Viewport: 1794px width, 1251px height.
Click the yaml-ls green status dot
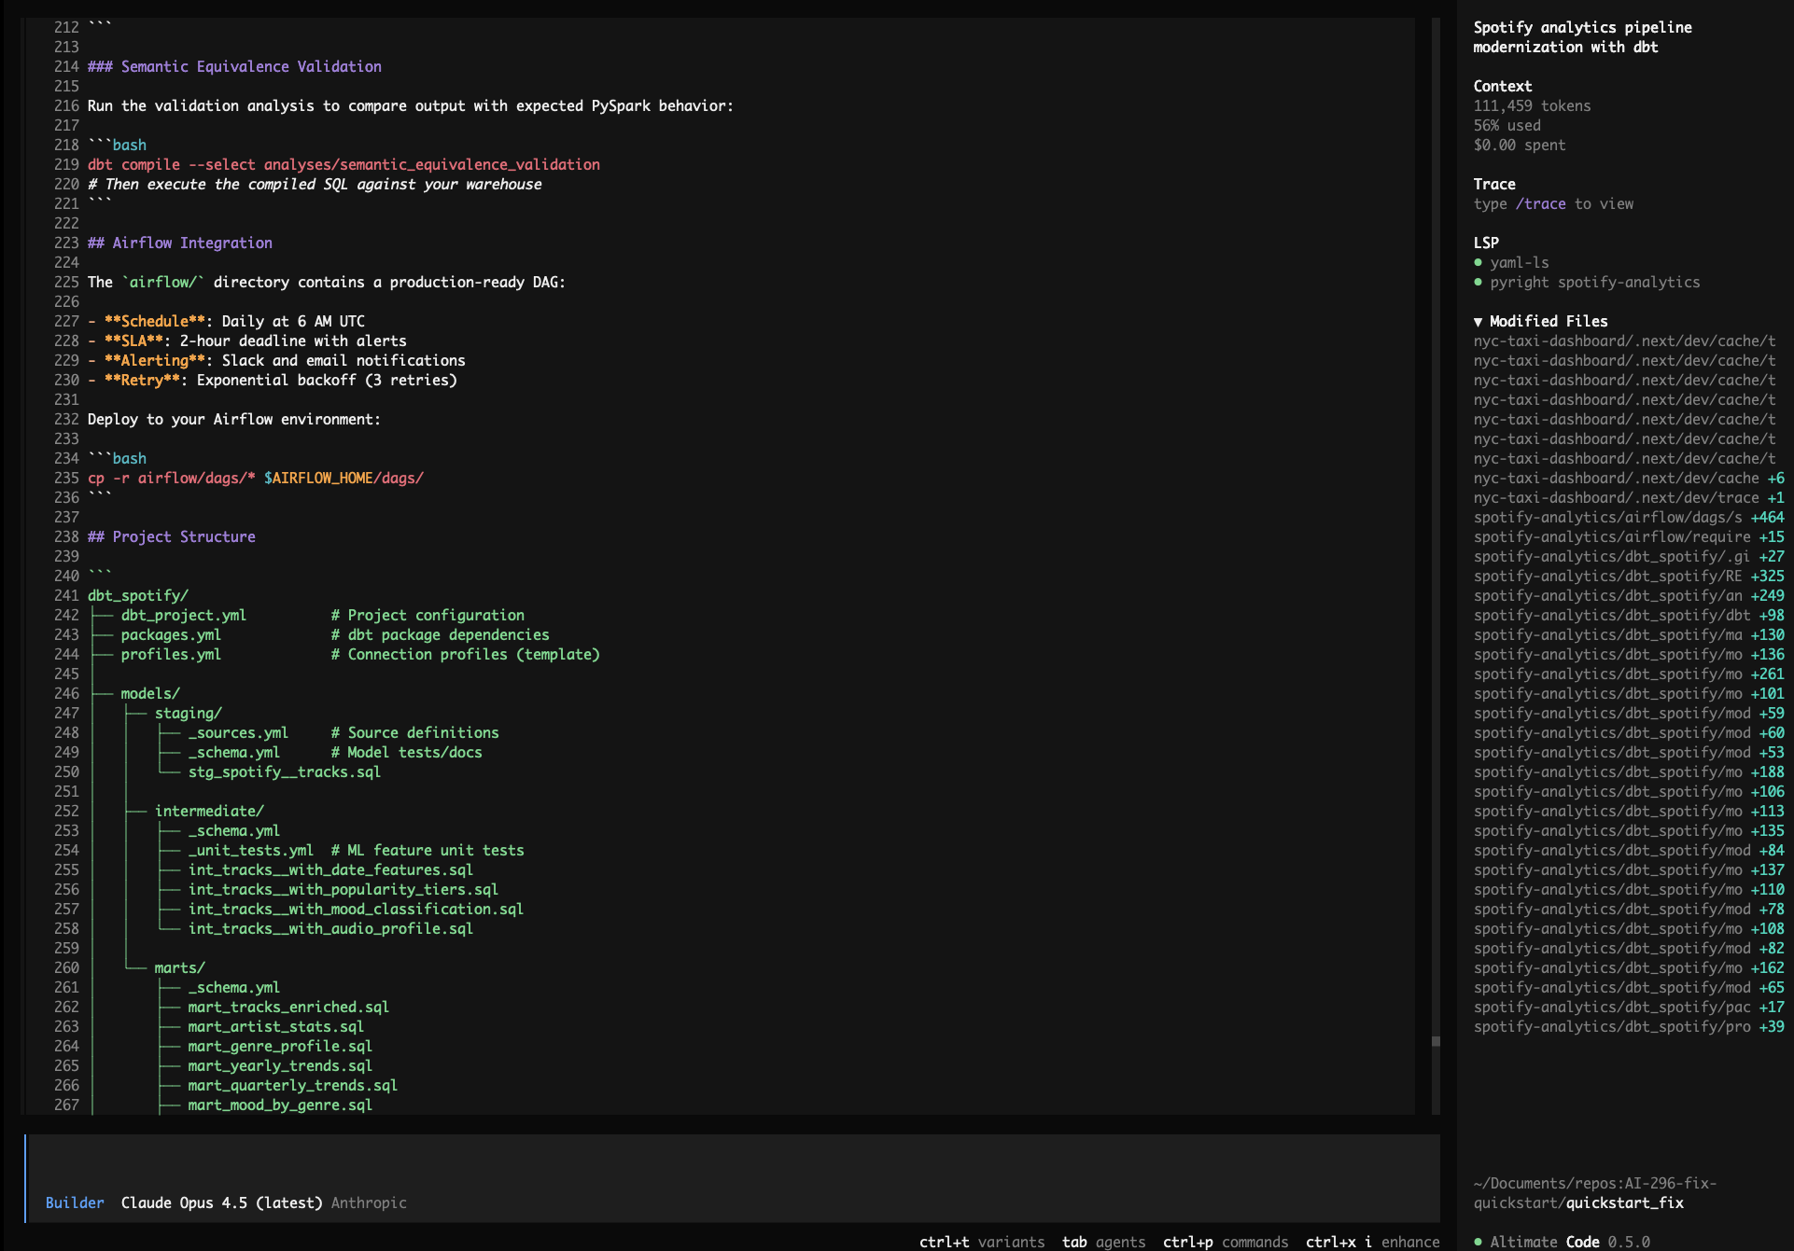tap(1479, 263)
